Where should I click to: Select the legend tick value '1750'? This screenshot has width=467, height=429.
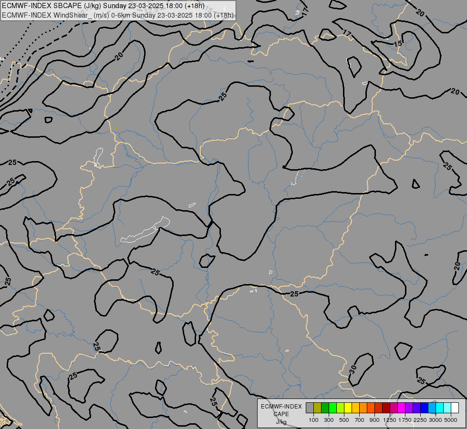pos(405,420)
